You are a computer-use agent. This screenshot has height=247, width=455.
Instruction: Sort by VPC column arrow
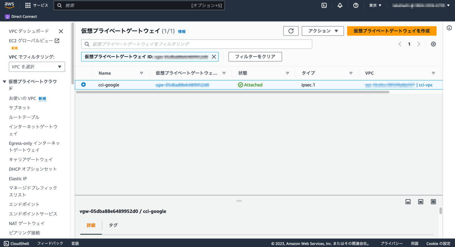coord(433,73)
